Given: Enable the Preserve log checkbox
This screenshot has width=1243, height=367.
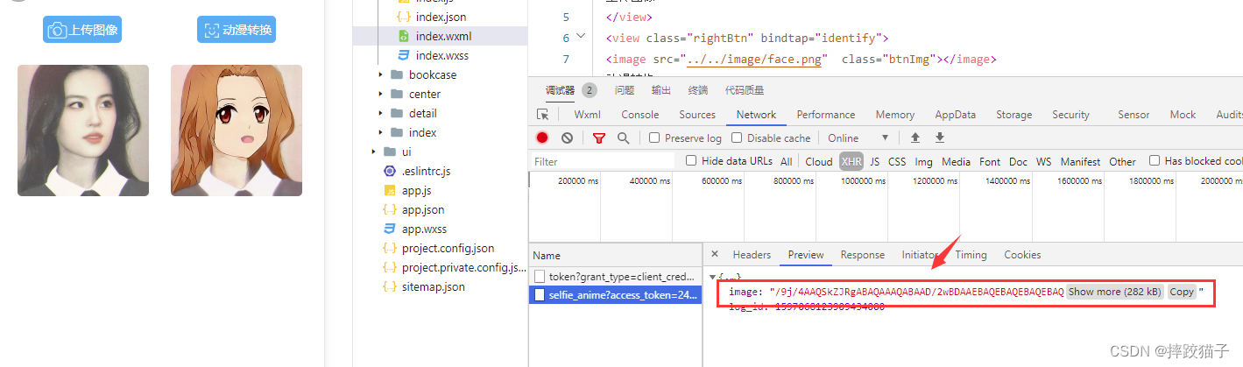Looking at the screenshot, I should pyautogui.click(x=654, y=138).
